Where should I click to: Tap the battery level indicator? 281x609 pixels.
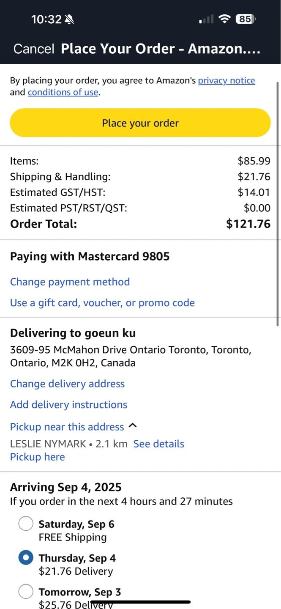click(x=246, y=19)
